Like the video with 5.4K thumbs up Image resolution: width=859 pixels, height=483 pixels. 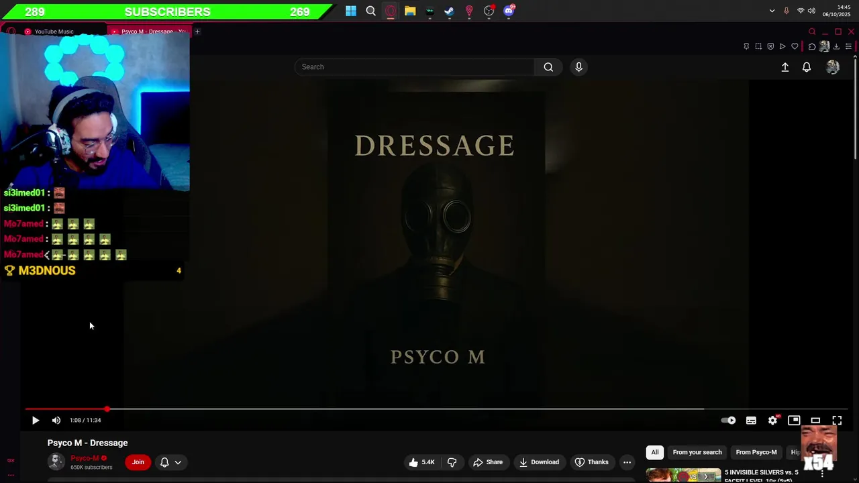coord(422,462)
